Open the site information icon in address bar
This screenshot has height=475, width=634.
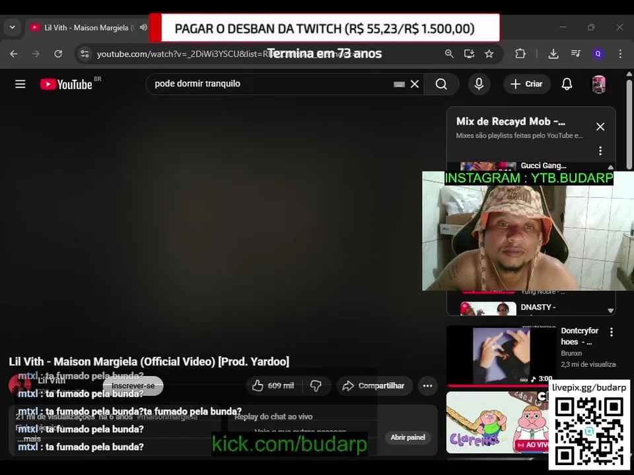(85, 53)
